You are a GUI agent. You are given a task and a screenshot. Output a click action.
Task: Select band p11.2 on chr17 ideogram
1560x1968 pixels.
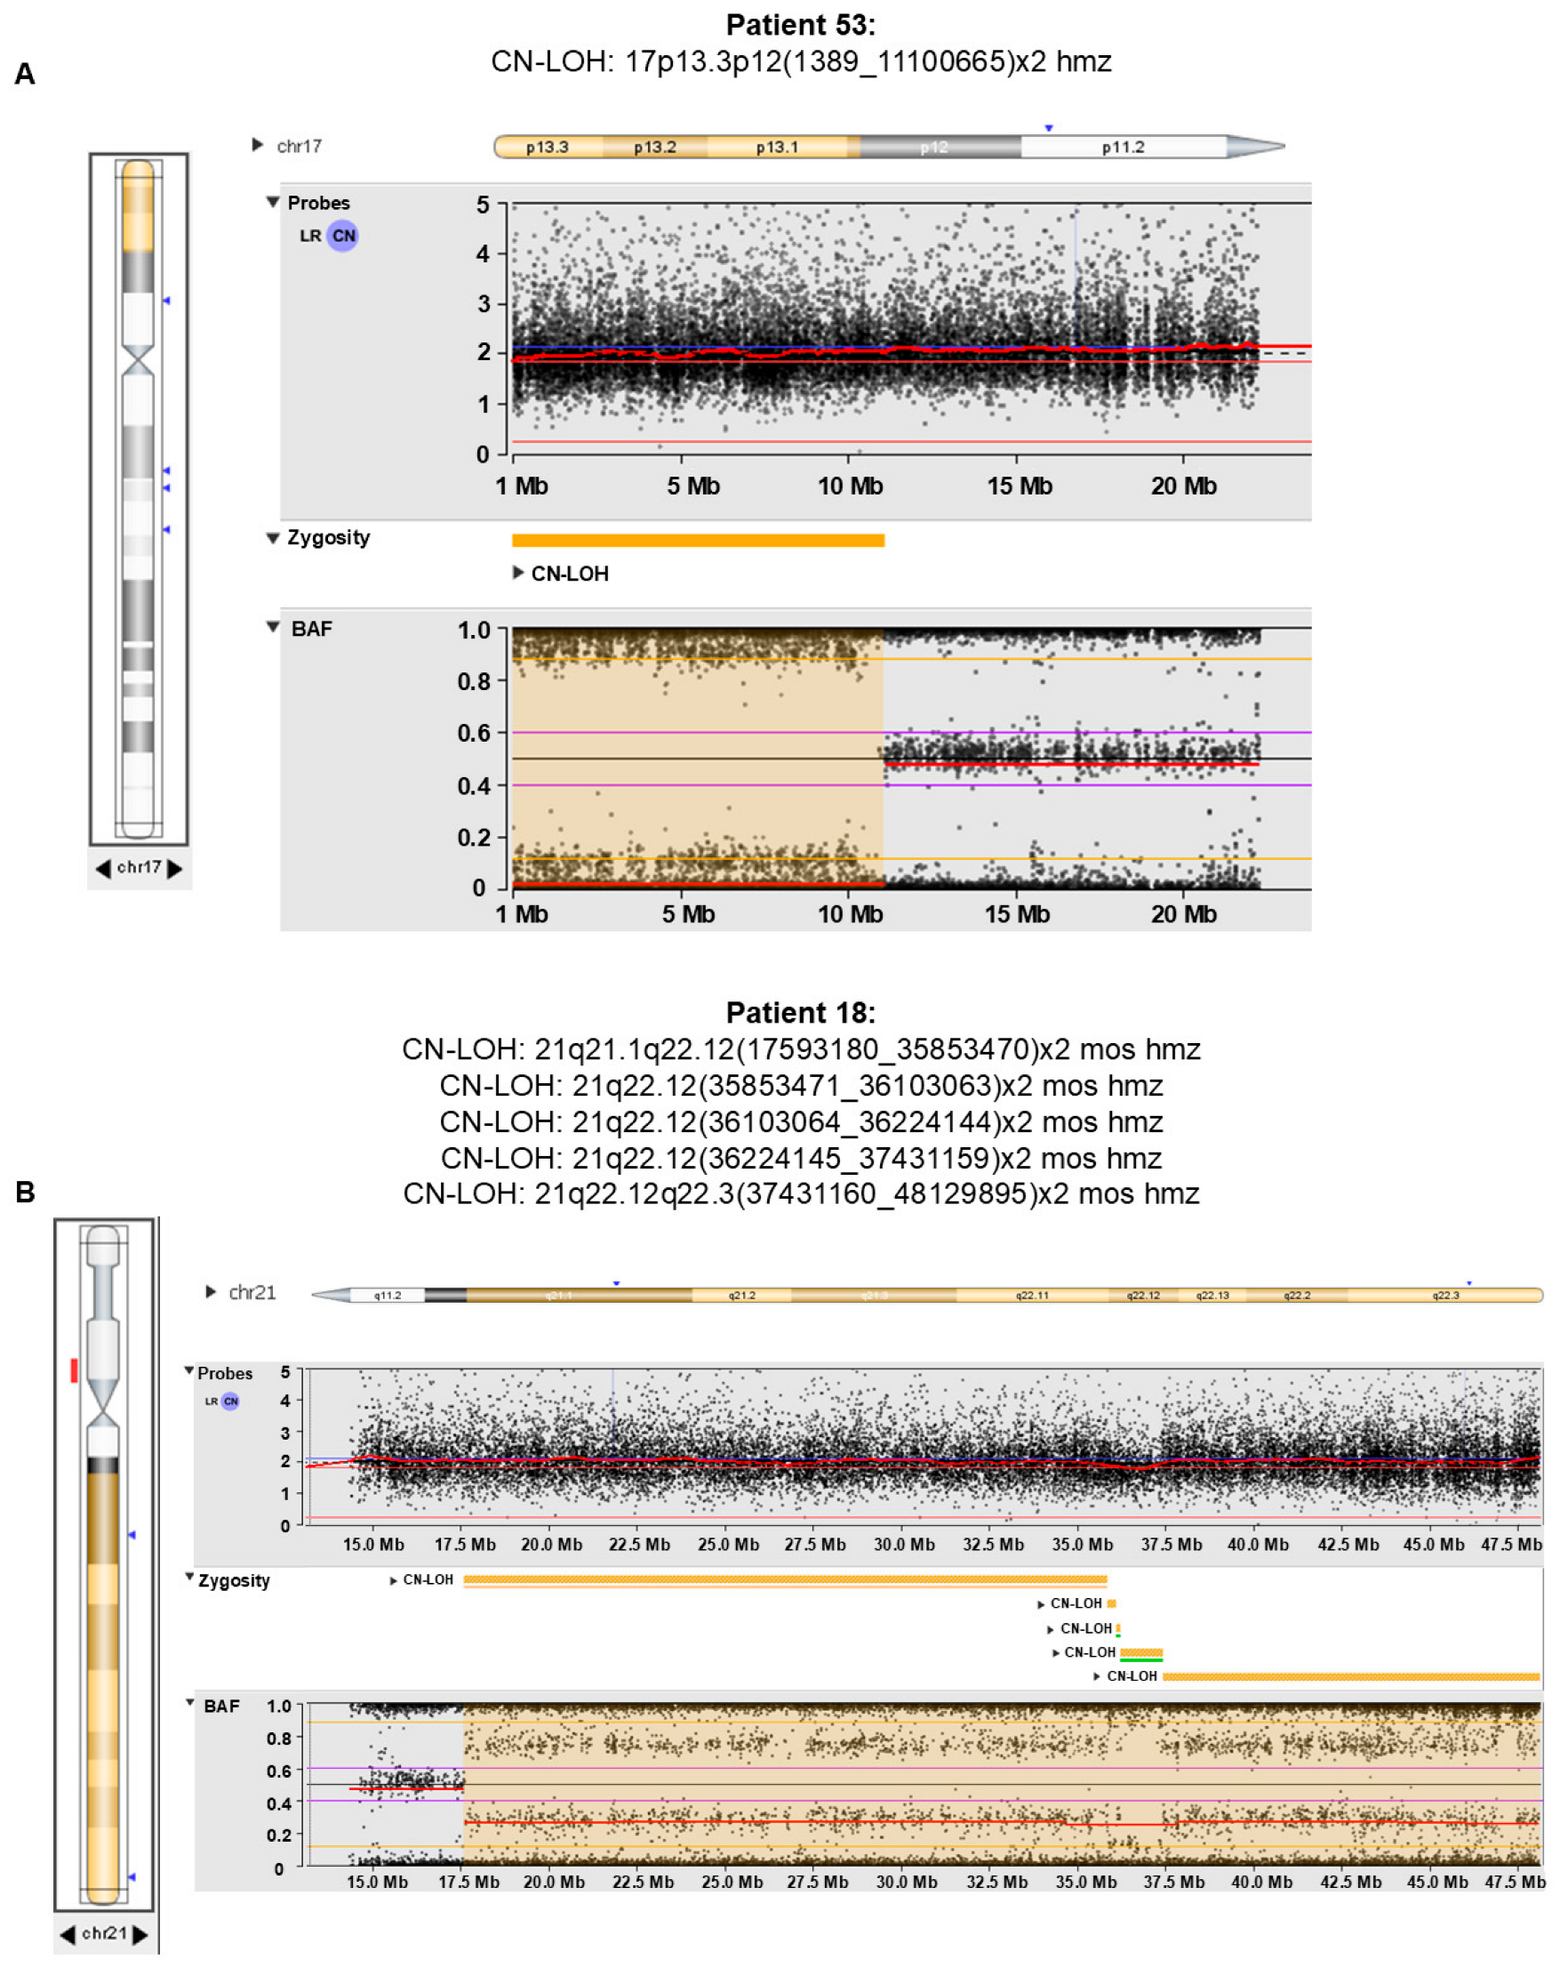click(1123, 147)
